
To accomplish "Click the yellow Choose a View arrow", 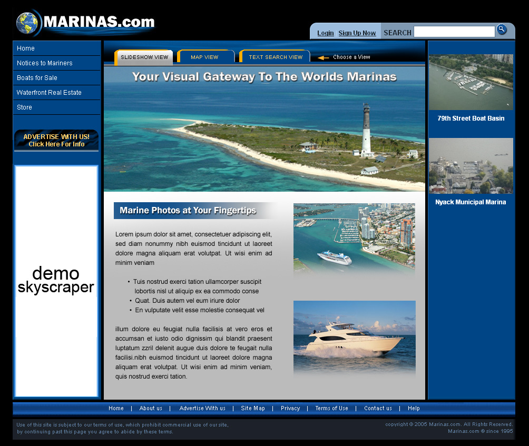I will tap(323, 57).
